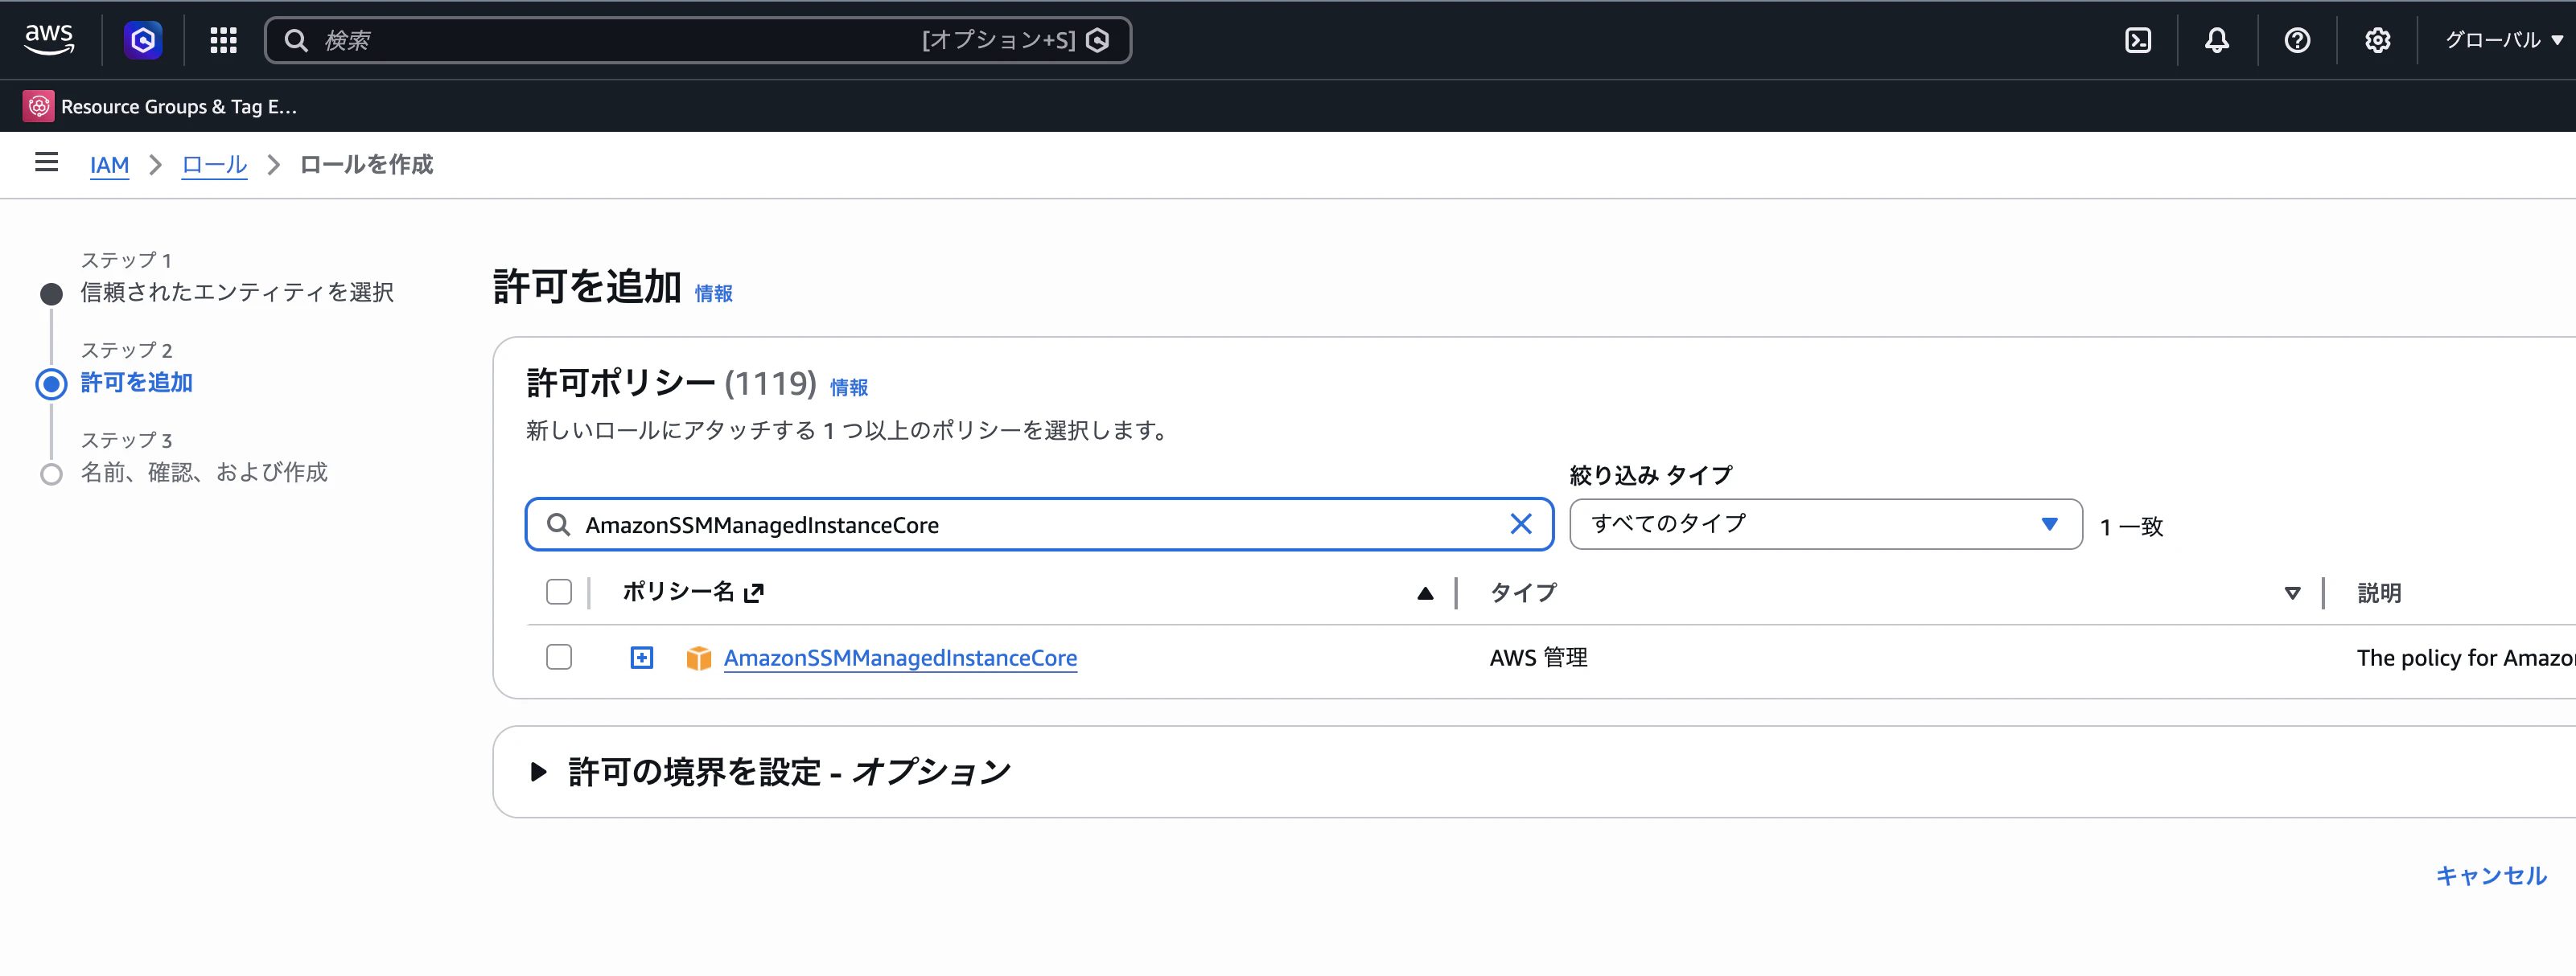
Task: Open the notifications bell
Action: click(x=2216, y=40)
